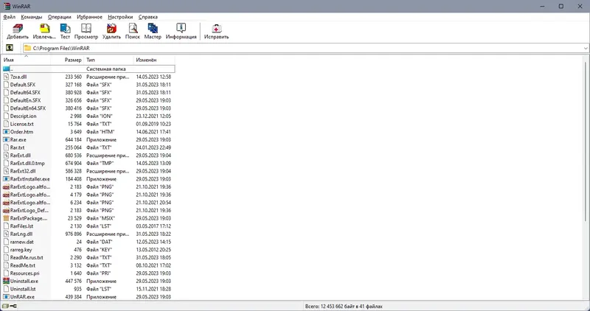Open the Настройки menu
This screenshot has height=311, width=590.
120,17
